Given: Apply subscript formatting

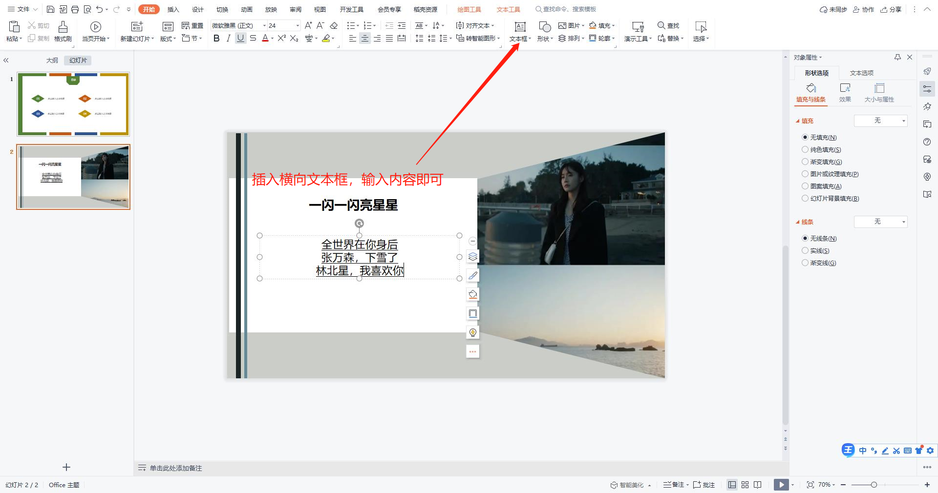Looking at the screenshot, I should pos(294,38).
